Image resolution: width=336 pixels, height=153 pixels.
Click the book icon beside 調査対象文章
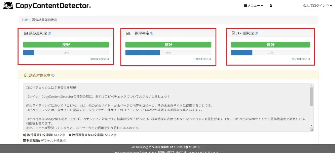(x=26, y=75)
